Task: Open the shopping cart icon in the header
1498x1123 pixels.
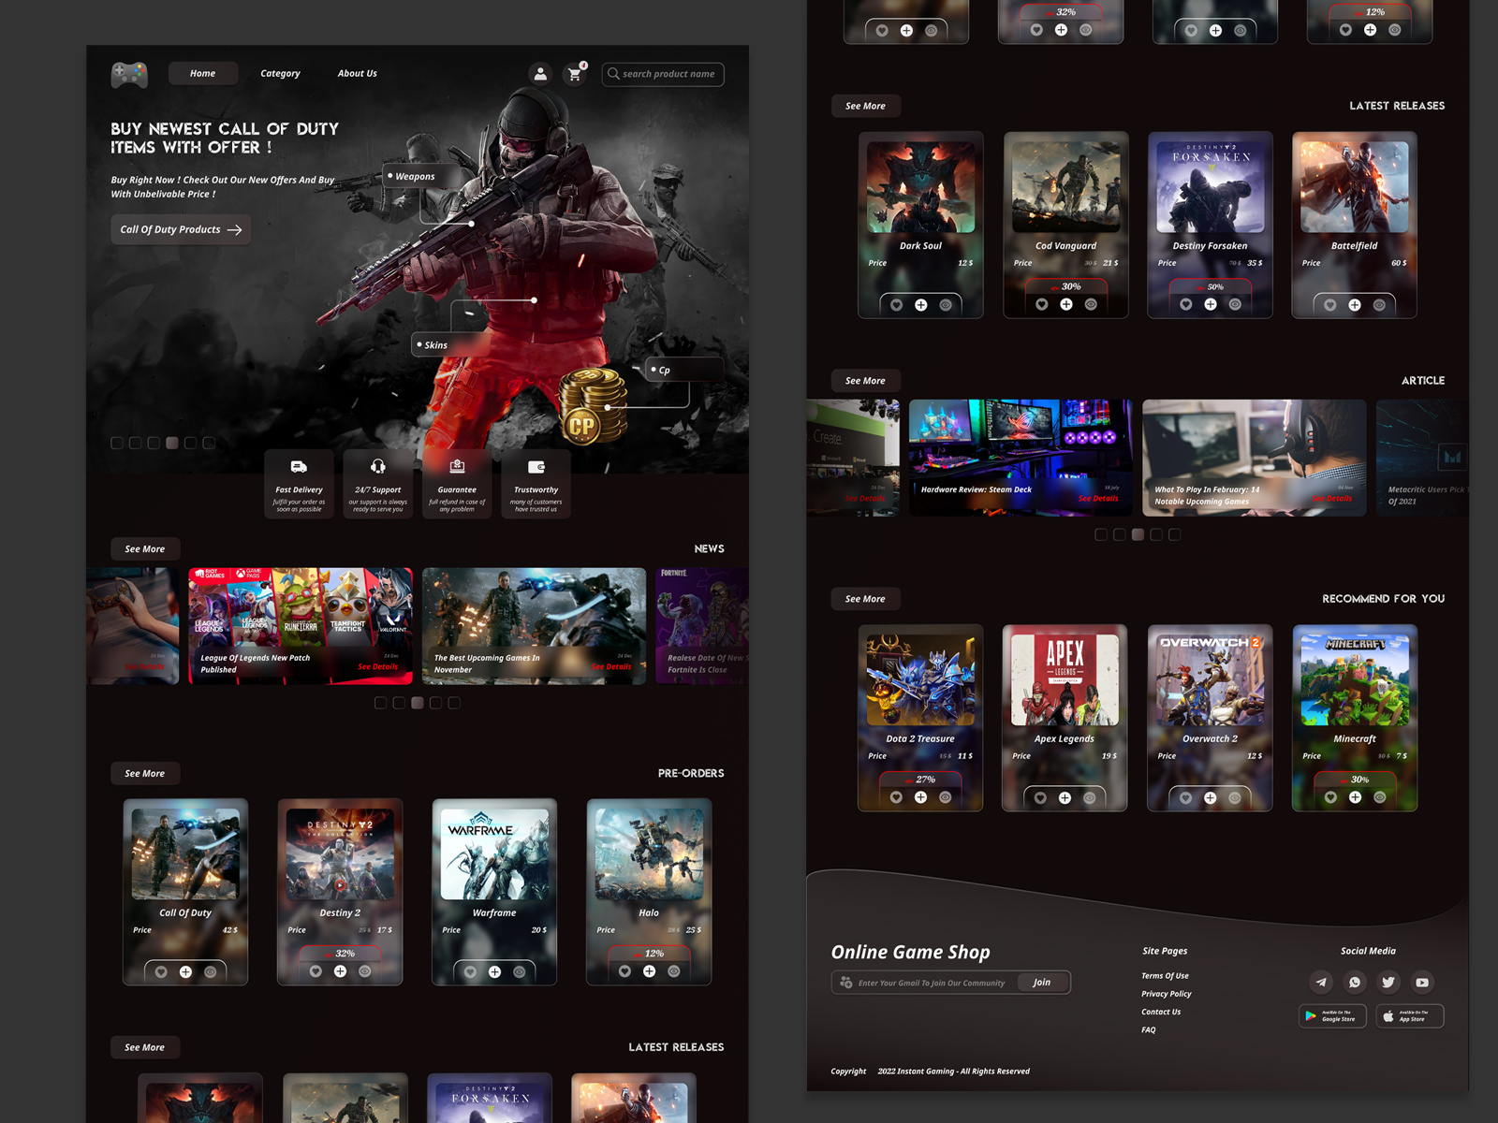Action: coord(573,73)
